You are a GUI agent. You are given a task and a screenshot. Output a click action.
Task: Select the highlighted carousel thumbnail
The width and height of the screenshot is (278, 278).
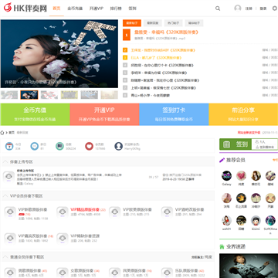[29, 95]
